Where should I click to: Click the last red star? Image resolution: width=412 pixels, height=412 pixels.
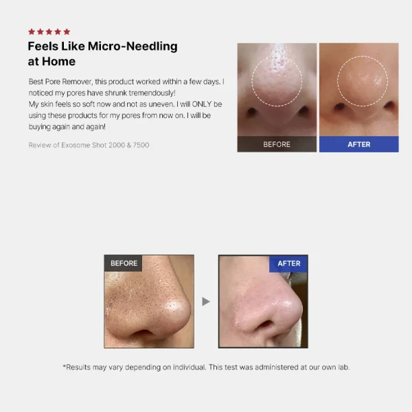tap(67, 32)
